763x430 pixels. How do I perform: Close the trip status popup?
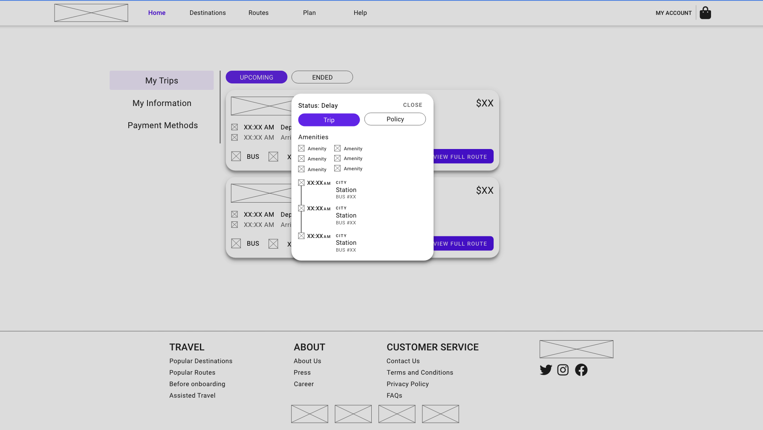tap(412, 105)
